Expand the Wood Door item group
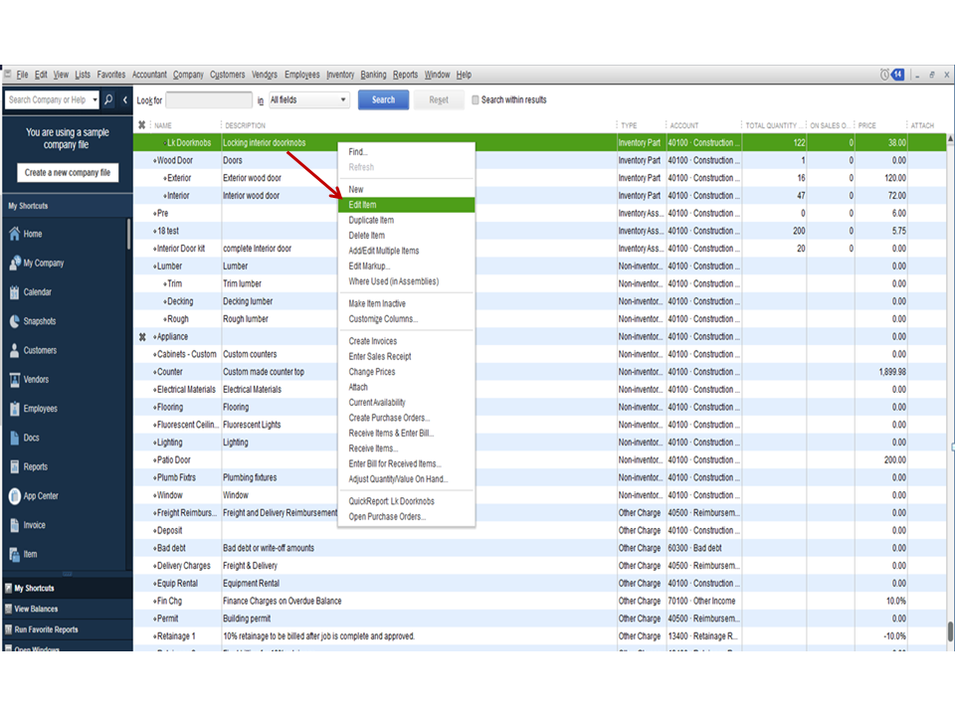955x716 pixels. (155, 161)
